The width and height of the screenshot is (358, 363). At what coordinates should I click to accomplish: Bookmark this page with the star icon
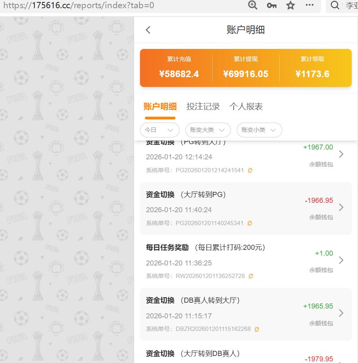pyautogui.click(x=290, y=5)
